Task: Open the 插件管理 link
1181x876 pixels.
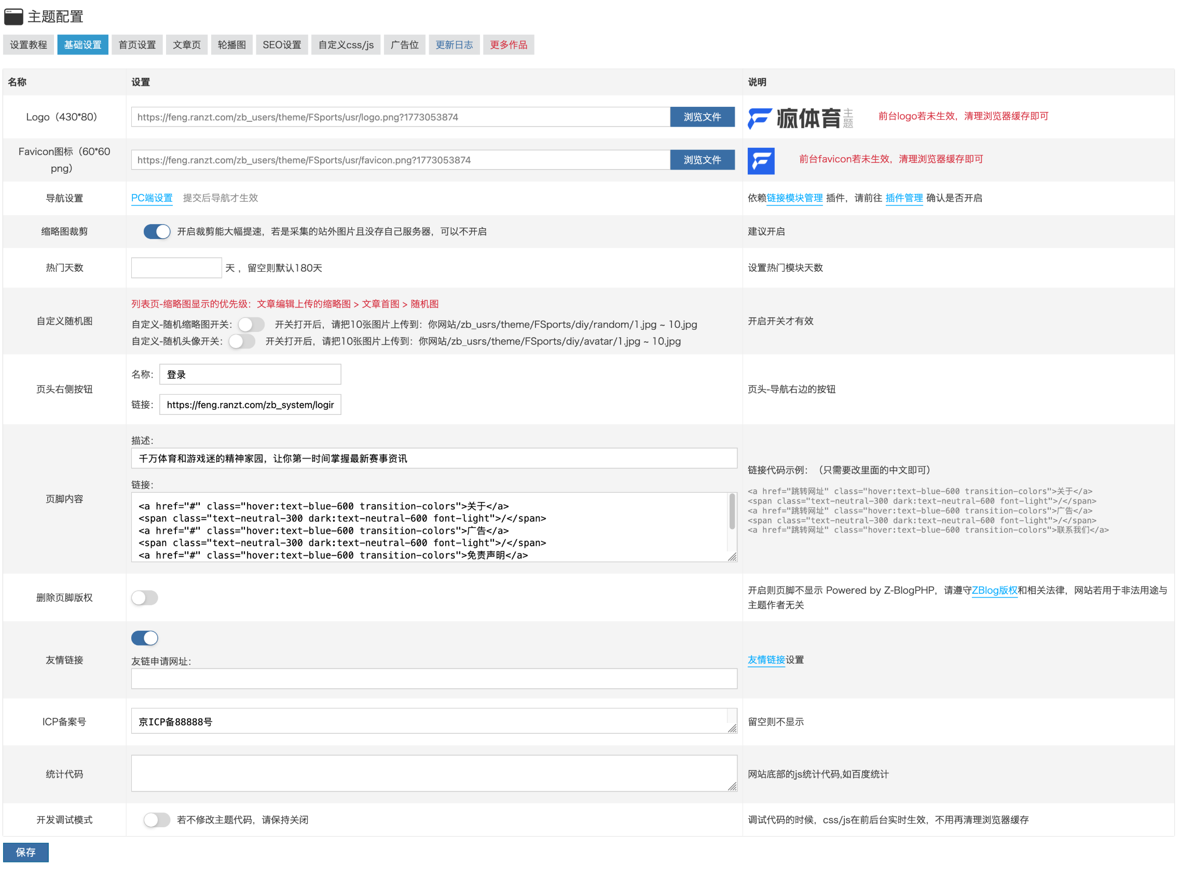Action: [904, 198]
